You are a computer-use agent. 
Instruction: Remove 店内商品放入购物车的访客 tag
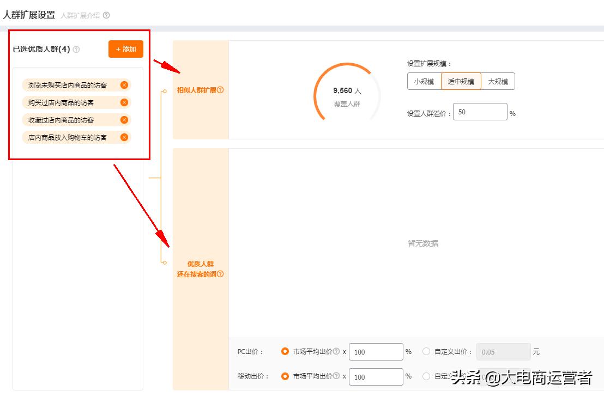(x=124, y=137)
